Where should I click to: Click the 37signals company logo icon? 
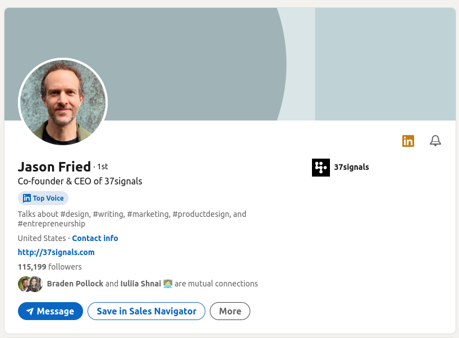pyautogui.click(x=321, y=168)
